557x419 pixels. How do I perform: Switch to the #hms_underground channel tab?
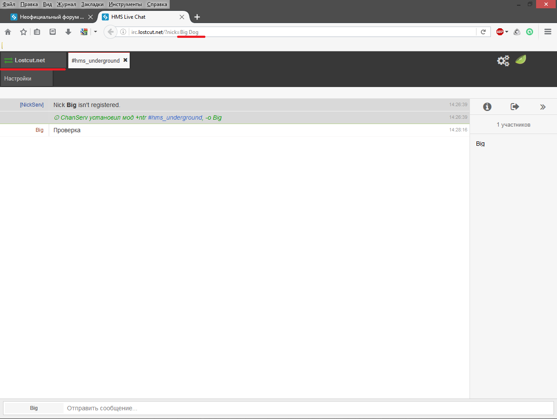pyautogui.click(x=95, y=60)
